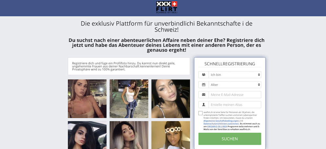The image size is (326, 149).
Task: Open the restaurant selfie profile photo
Action: tap(87, 99)
